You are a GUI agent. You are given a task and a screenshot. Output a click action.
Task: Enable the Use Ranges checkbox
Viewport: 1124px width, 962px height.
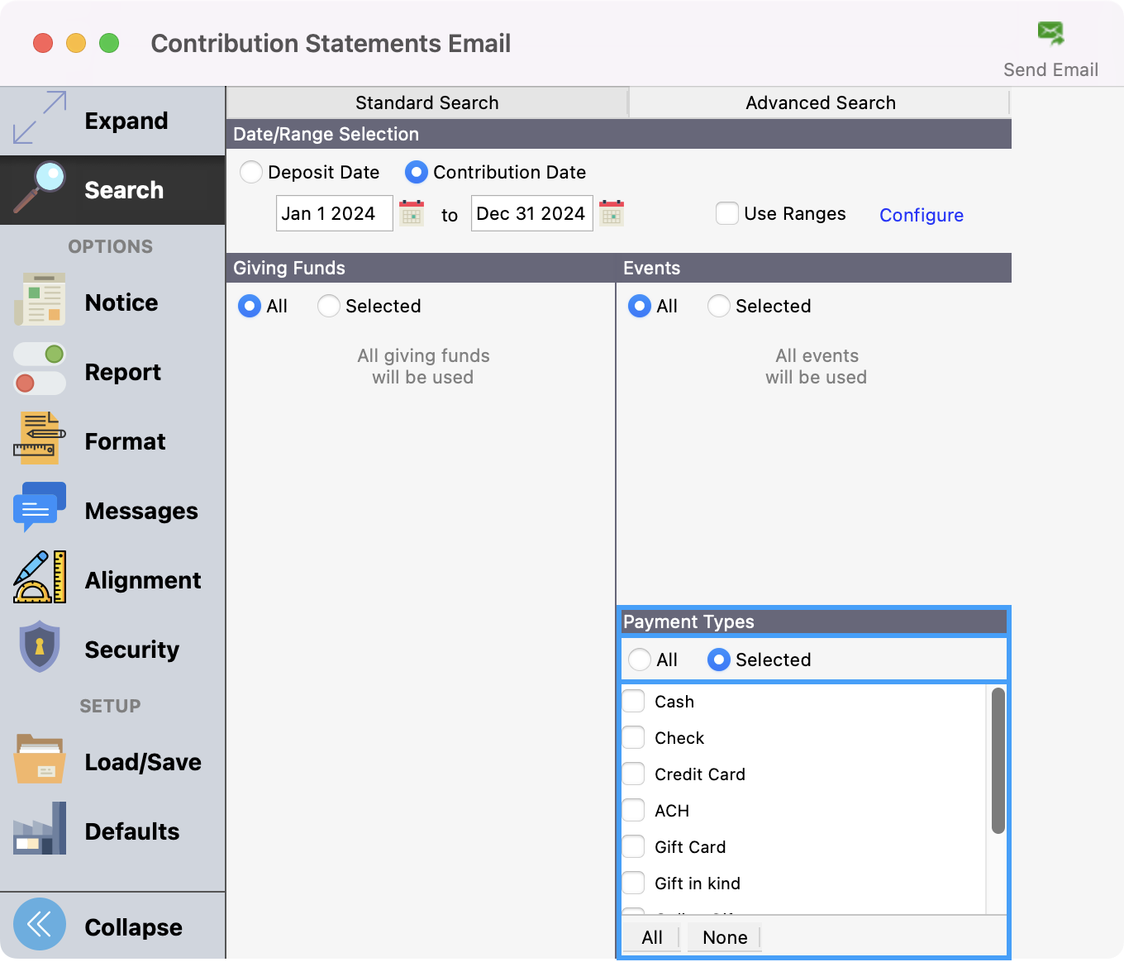(727, 213)
